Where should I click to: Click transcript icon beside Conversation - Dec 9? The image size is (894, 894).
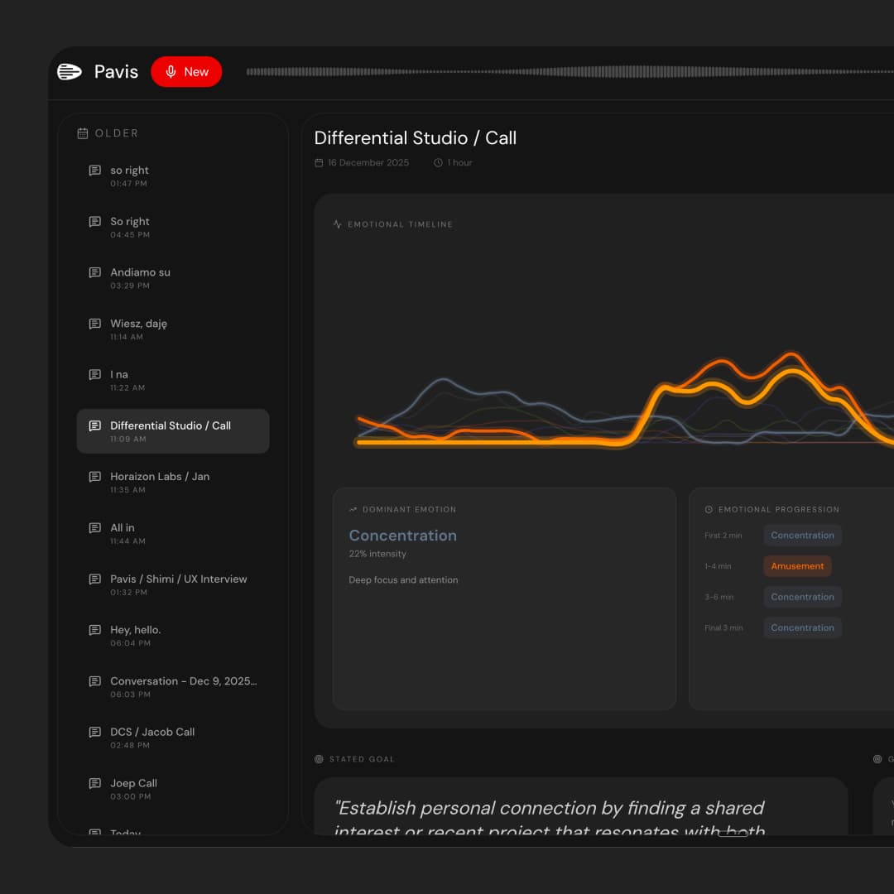pos(95,681)
